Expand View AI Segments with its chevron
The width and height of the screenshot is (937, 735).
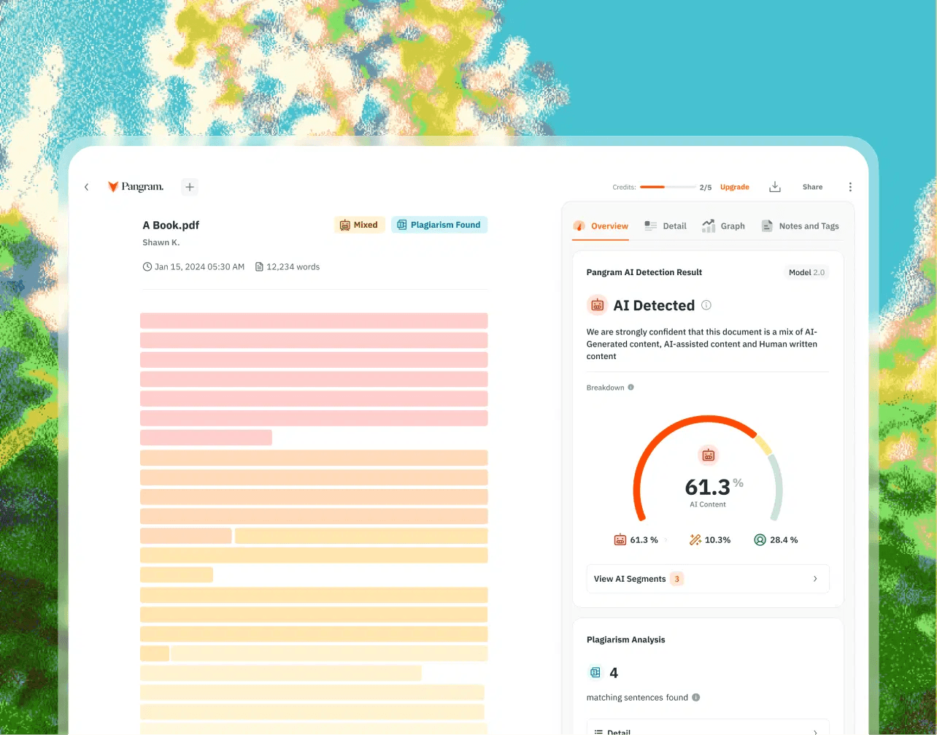coord(815,578)
